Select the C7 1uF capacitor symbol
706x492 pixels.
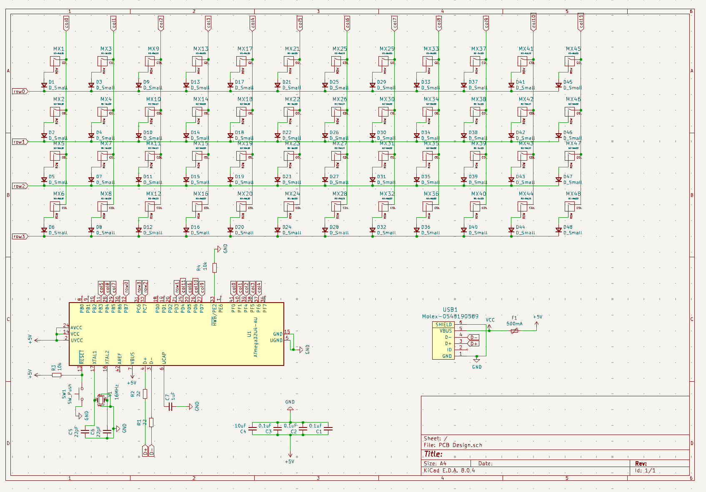point(170,407)
